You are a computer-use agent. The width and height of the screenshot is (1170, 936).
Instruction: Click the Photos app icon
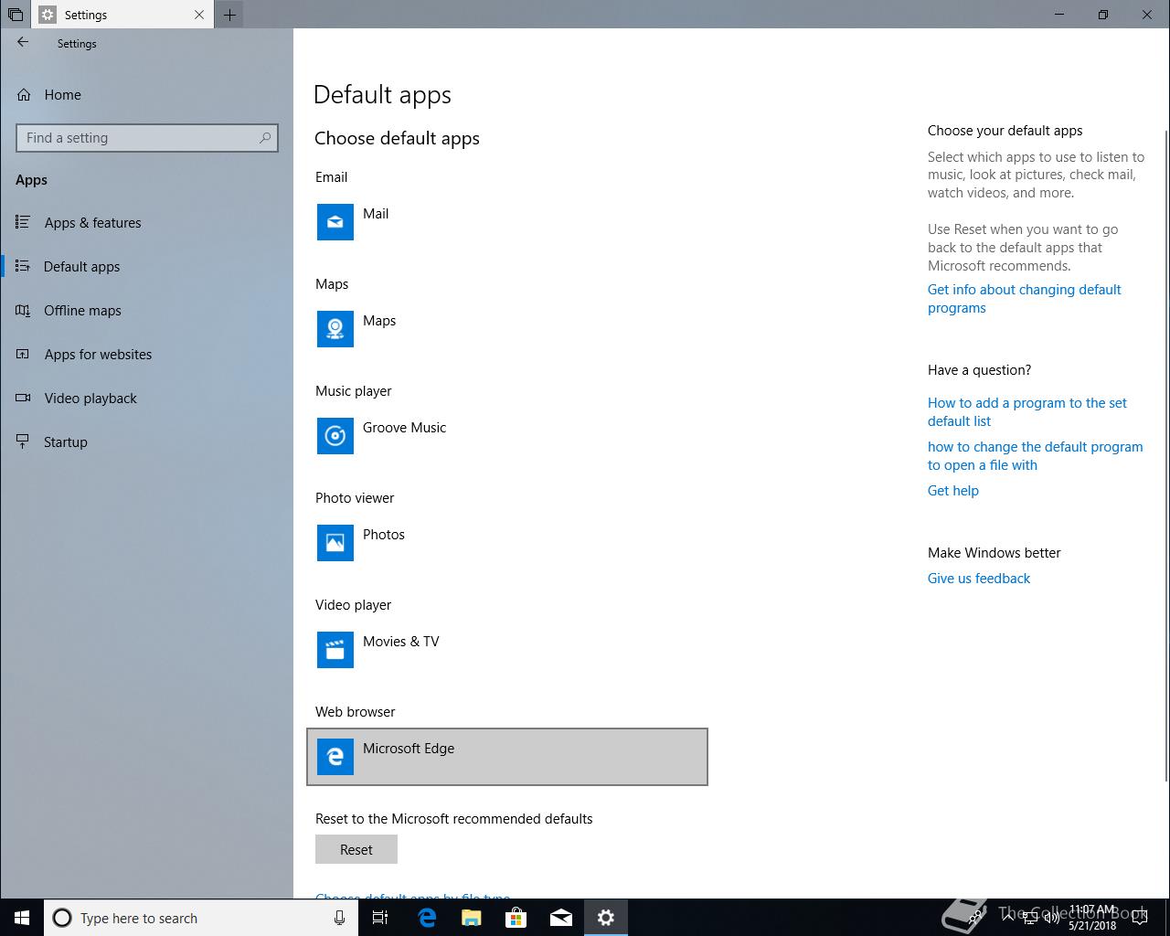click(335, 543)
